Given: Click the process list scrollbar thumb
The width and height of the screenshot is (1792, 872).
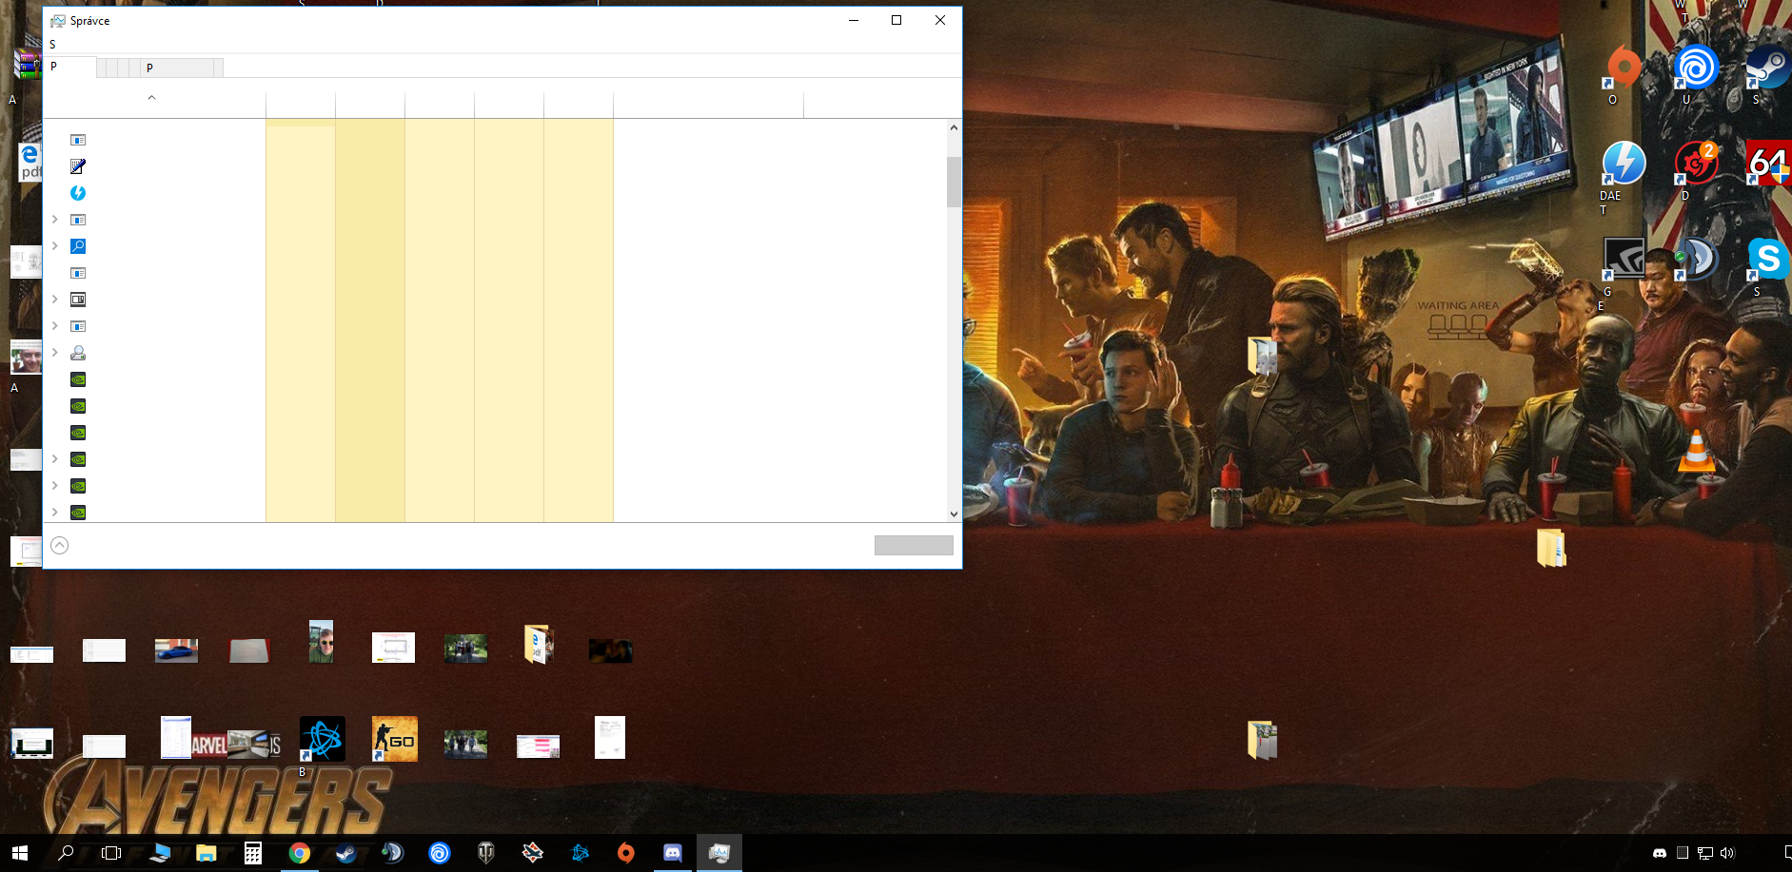Looking at the screenshot, I should [x=955, y=182].
